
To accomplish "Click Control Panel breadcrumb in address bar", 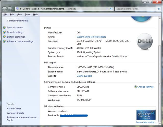I will 30,9.
